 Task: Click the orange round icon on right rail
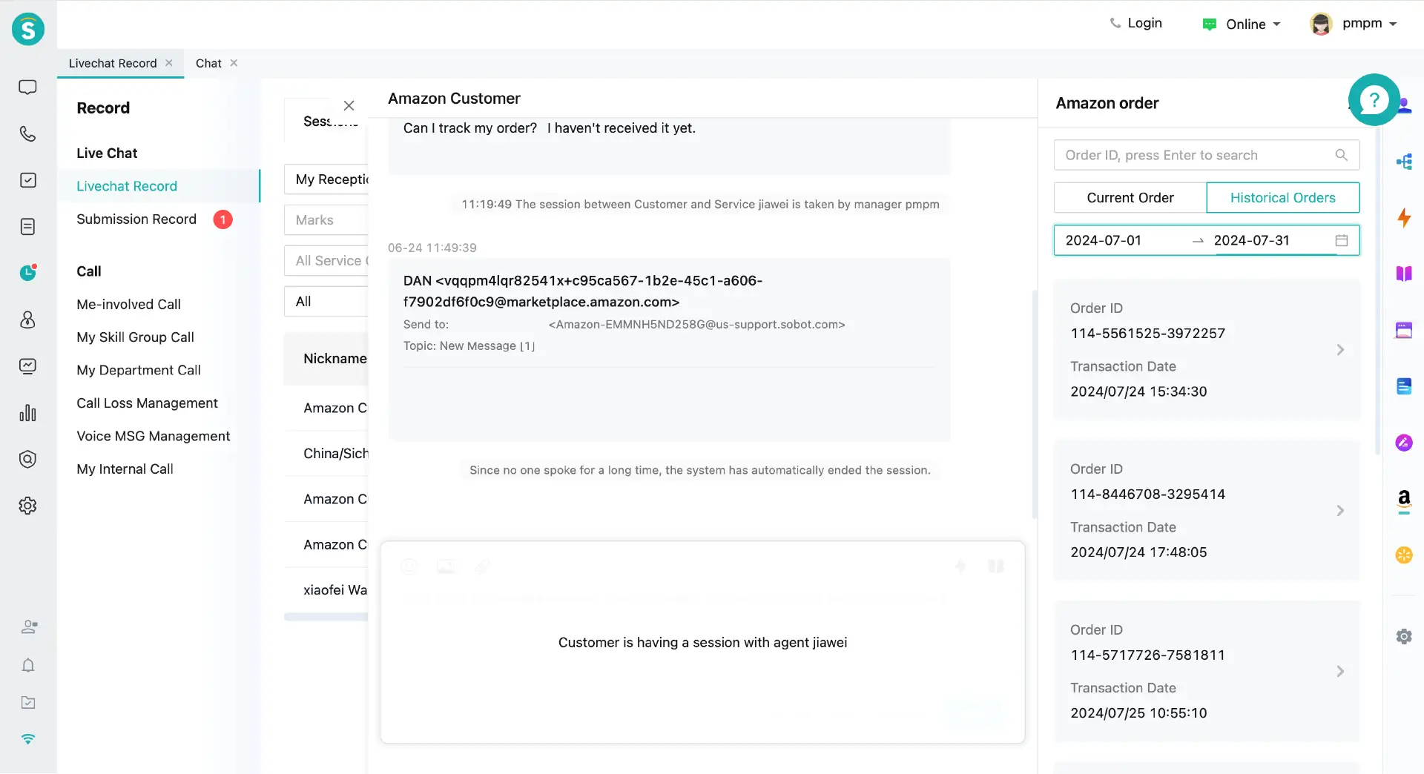tap(1404, 555)
